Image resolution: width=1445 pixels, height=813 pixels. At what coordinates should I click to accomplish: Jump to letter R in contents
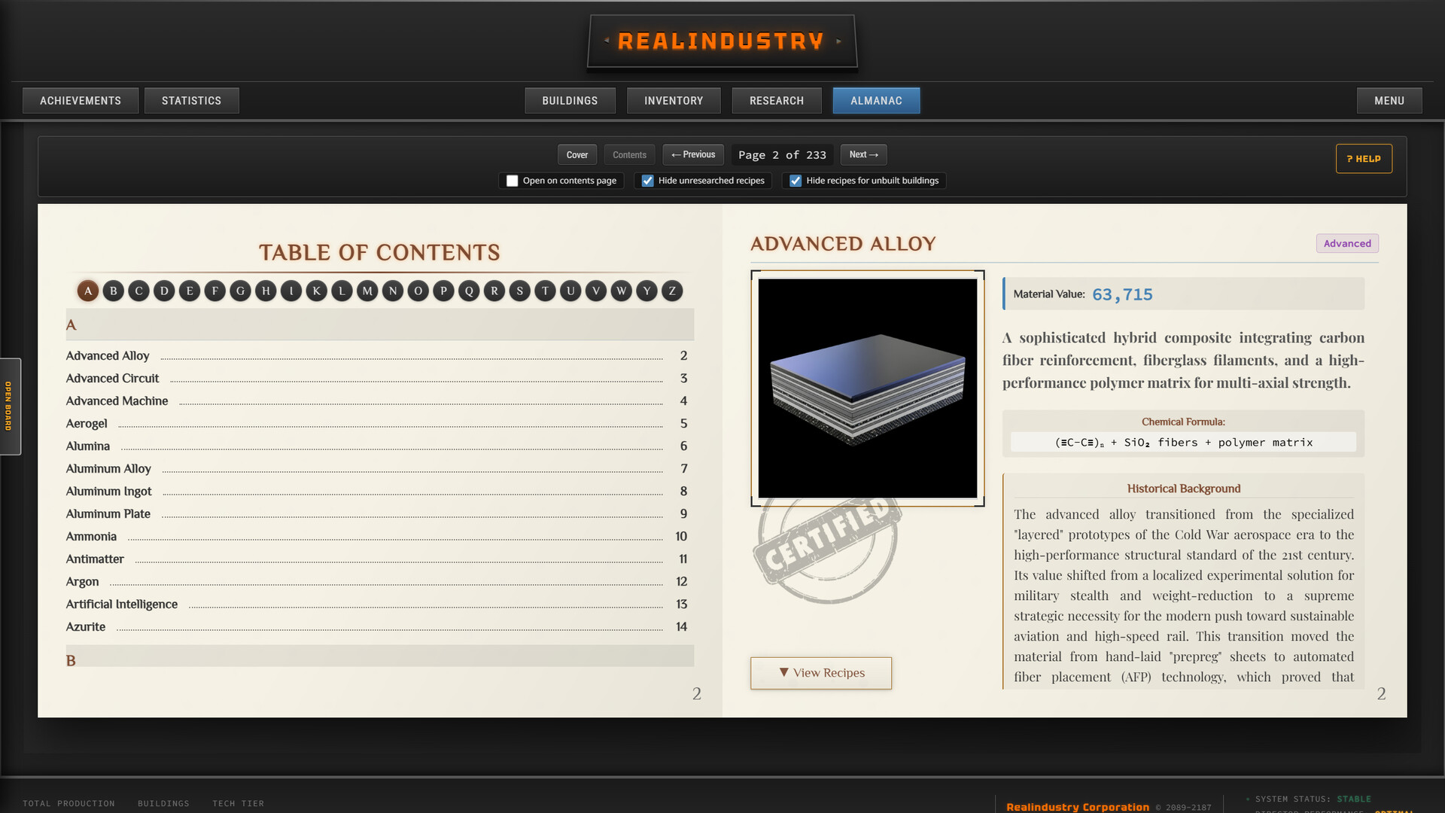coord(494,291)
